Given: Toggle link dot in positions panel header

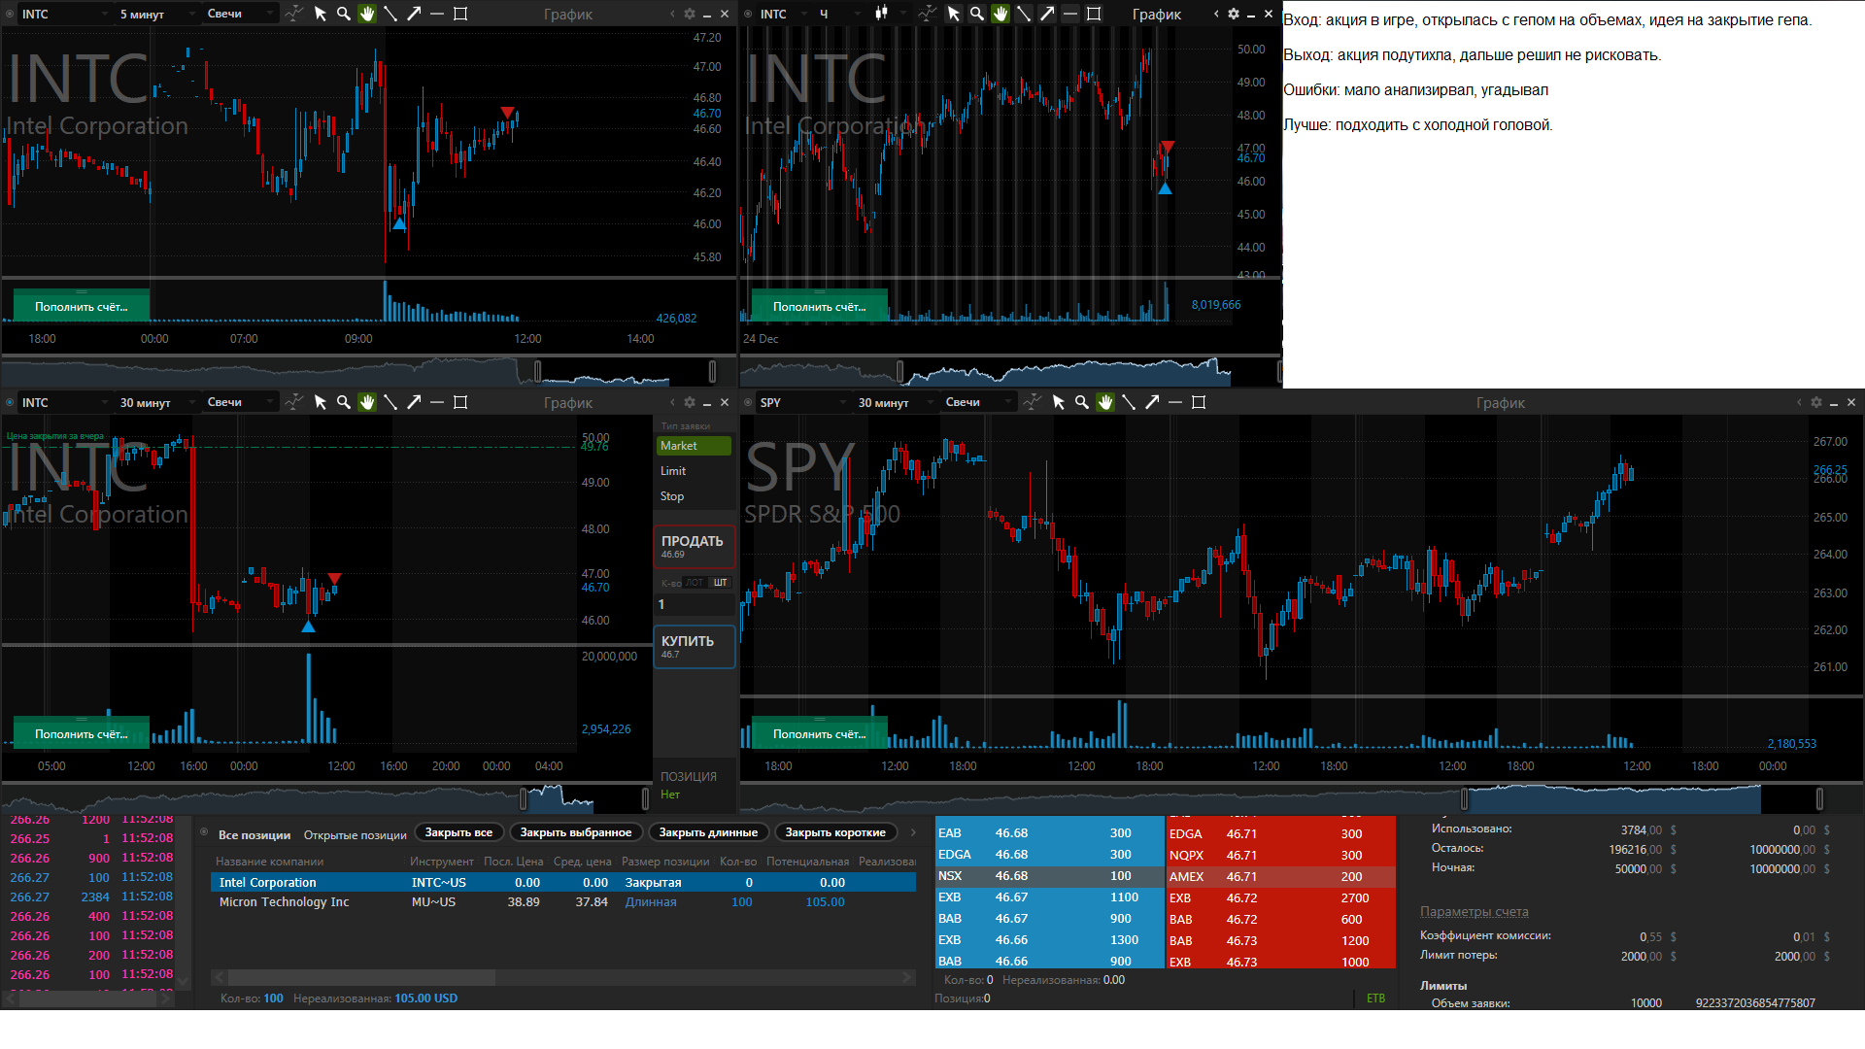Looking at the screenshot, I should [204, 832].
